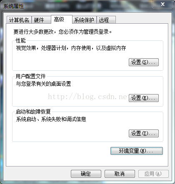Click the 性能 group heading
Image resolution: width=175 pixels, height=184 pixels.
point(21,41)
